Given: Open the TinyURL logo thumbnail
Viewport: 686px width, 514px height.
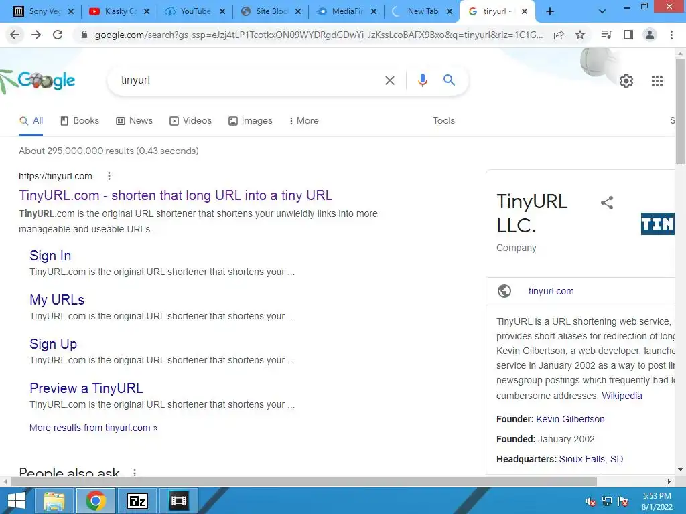Looking at the screenshot, I should pos(657,224).
